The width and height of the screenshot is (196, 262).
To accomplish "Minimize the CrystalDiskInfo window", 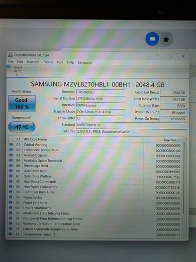I will coord(158,56).
